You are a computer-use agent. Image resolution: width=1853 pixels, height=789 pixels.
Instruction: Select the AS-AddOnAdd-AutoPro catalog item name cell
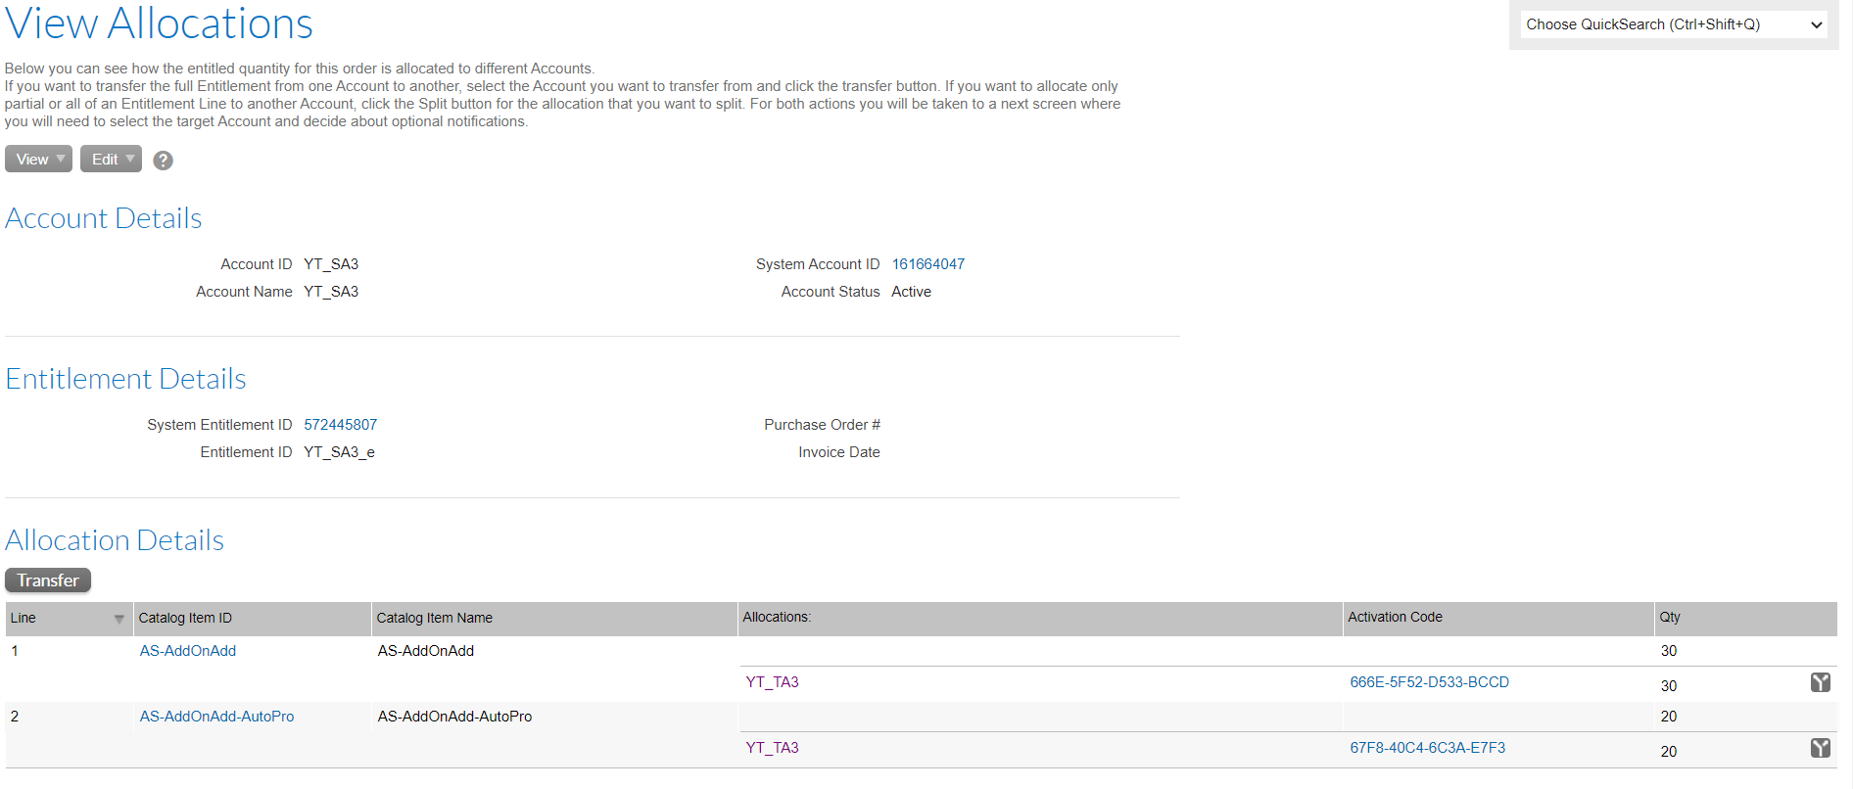454,717
